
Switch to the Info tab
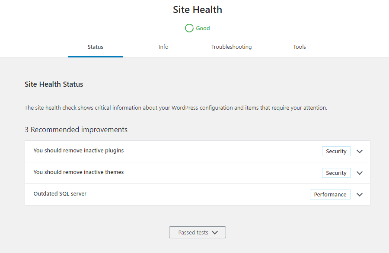coord(163,47)
